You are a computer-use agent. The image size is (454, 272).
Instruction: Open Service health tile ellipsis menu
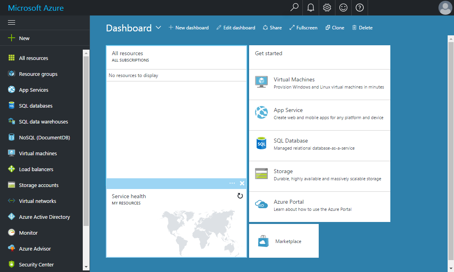click(x=232, y=183)
